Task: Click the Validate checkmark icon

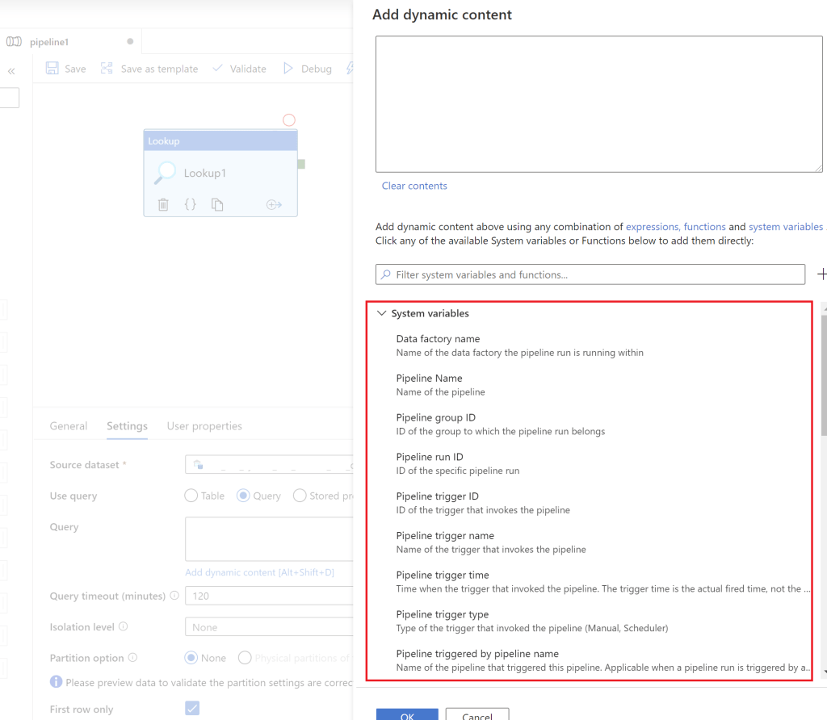Action: [217, 69]
